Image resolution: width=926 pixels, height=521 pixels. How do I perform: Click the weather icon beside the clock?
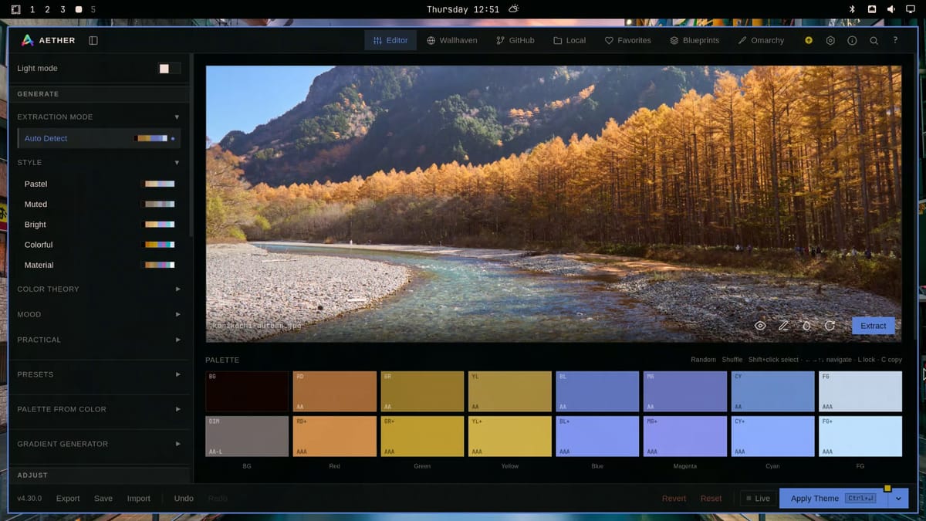514,9
